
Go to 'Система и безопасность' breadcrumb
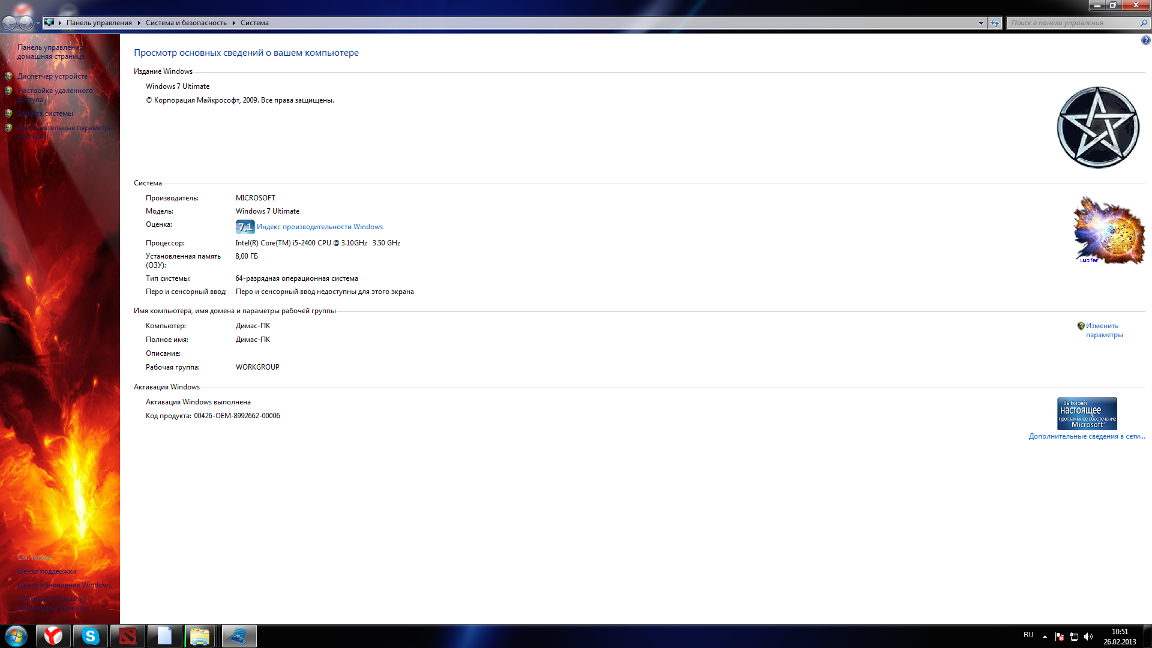click(x=186, y=23)
